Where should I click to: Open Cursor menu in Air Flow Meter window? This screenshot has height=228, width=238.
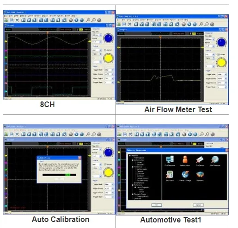coord(143,20)
